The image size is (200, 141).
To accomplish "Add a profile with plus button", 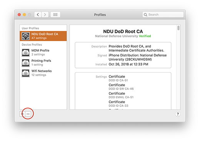I will pos(22,114).
